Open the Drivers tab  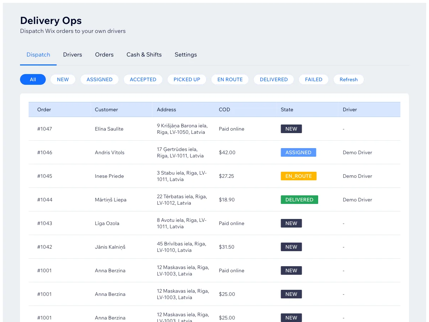(73, 55)
